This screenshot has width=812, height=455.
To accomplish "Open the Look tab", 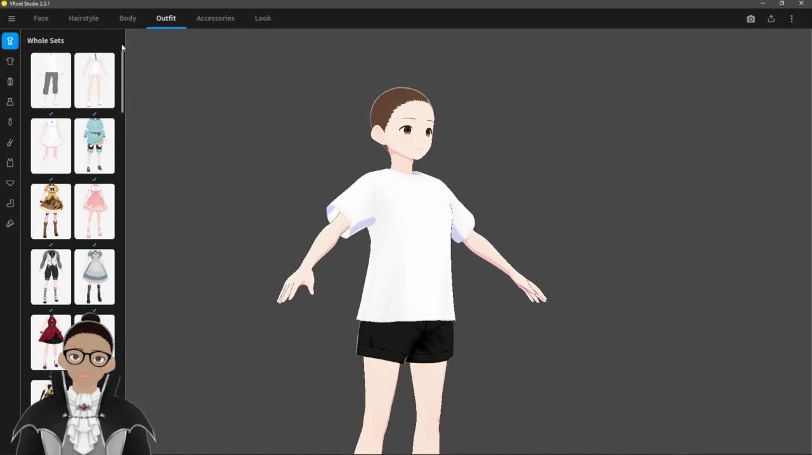I will 263,18.
